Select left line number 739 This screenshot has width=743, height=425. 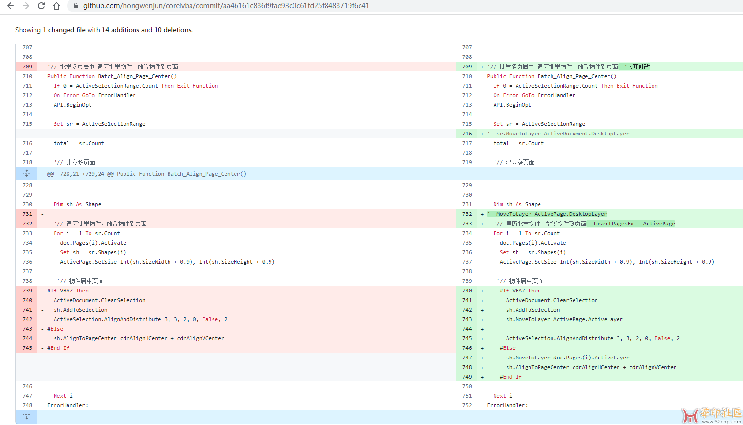27,291
